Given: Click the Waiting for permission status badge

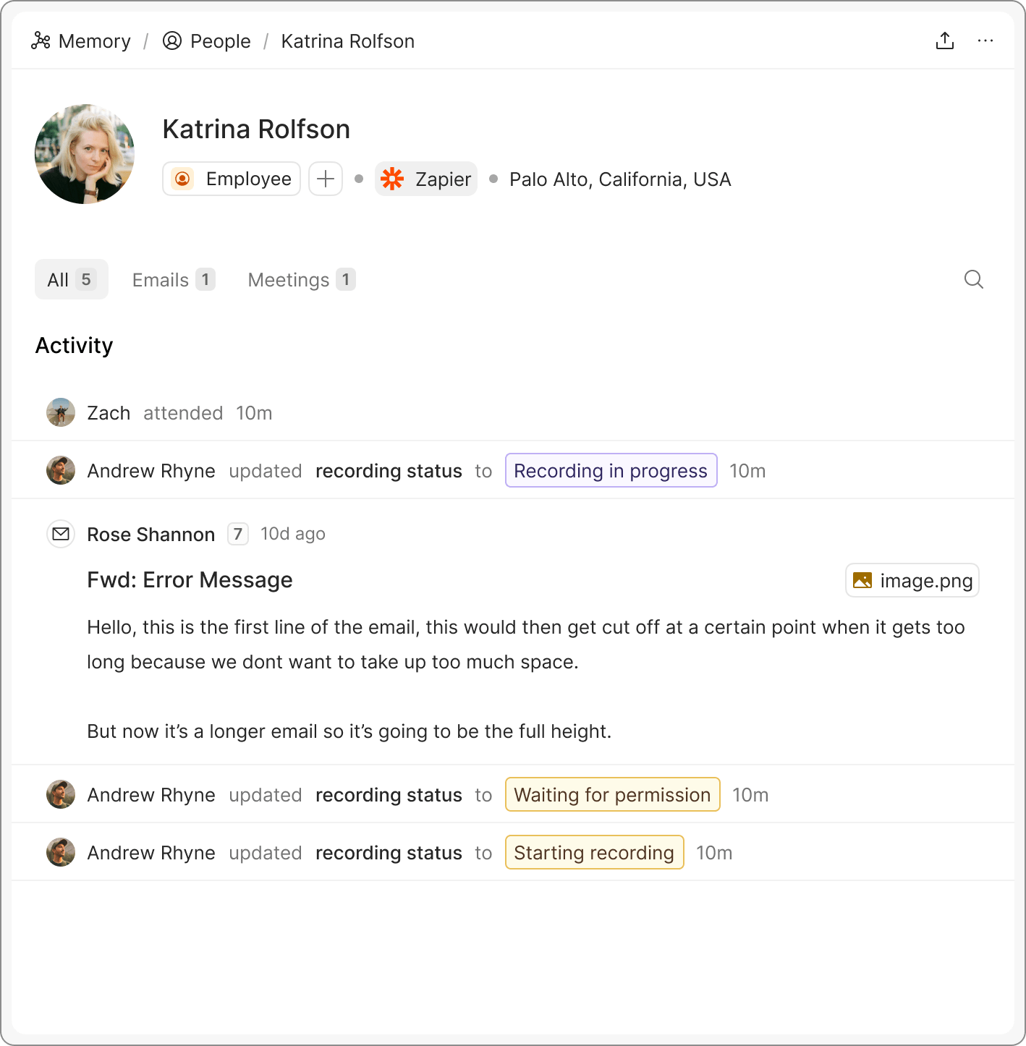Looking at the screenshot, I should [612, 794].
